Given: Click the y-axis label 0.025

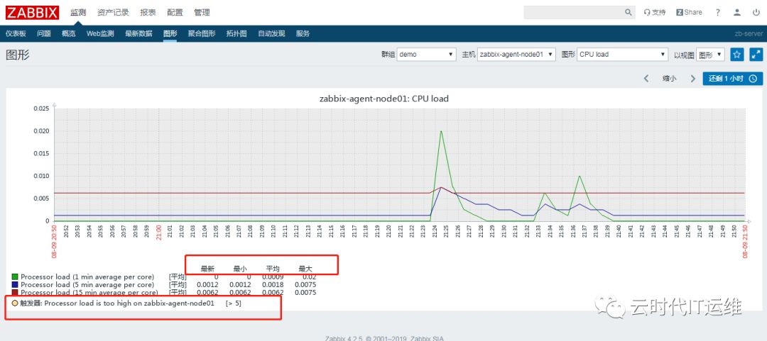Looking at the screenshot, I should (x=41, y=108).
